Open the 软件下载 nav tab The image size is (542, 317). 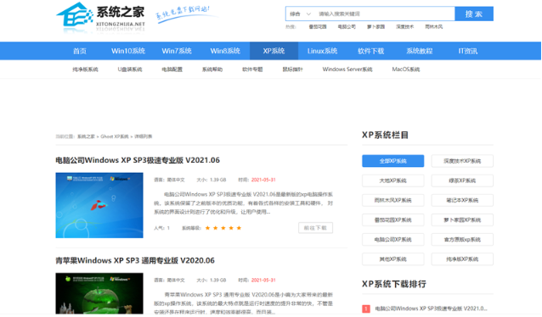tap(371, 51)
